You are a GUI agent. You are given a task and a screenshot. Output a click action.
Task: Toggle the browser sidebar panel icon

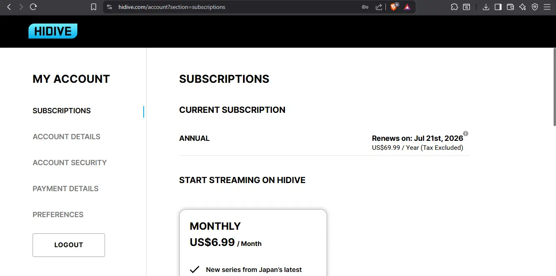point(498,7)
